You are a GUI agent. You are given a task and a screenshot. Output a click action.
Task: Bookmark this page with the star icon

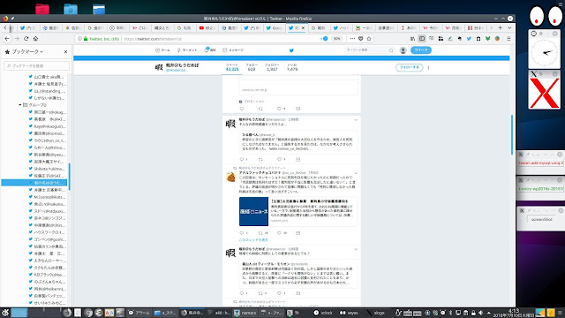pyautogui.click(x=369, y=39)
